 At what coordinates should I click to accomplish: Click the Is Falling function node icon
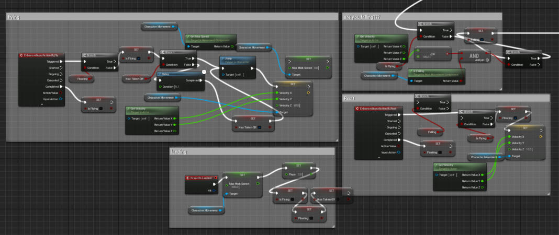(411, 70)
